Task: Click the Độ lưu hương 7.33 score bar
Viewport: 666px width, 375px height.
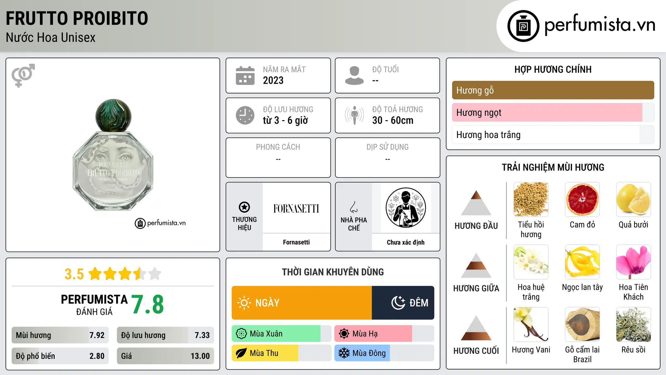Action: point(165,335)
